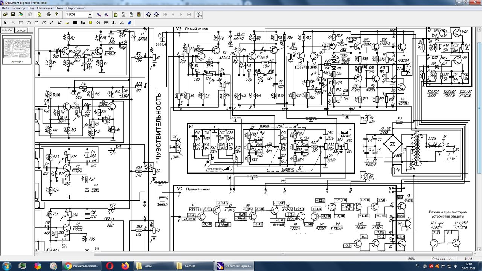Open the Firefox taskbar icon
The width and height of the screenshot is (482, 271).
[125, 266]
